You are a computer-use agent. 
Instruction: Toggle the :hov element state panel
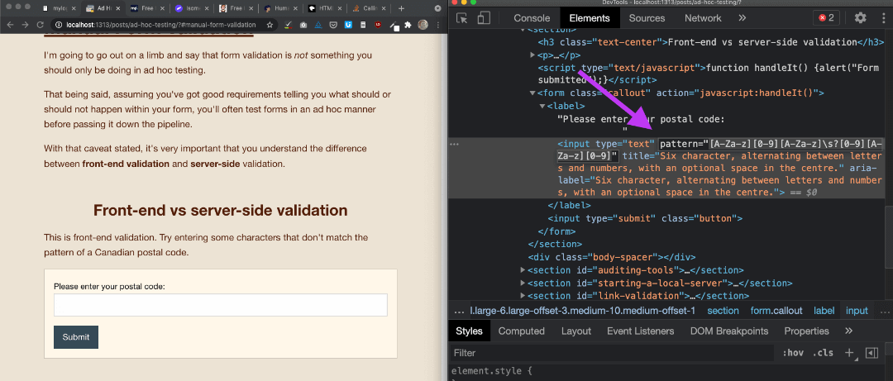[793, 353]
